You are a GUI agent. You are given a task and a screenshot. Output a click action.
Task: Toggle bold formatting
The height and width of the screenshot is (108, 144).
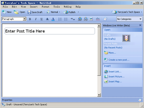point(30,19)
